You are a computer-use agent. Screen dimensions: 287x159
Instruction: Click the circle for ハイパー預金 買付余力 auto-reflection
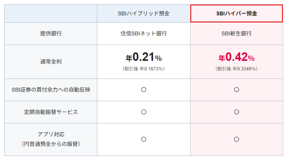click(237, 90)
